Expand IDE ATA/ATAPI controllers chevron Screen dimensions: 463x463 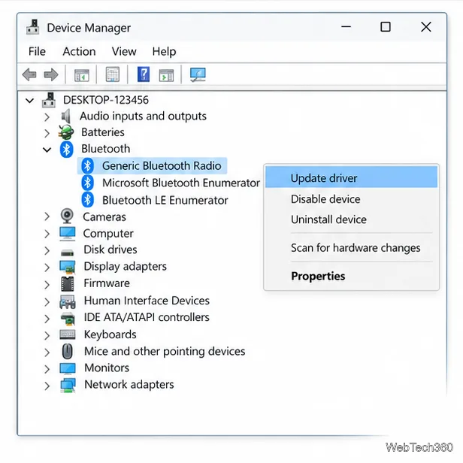pyautogui.click(x=47, y=319)
